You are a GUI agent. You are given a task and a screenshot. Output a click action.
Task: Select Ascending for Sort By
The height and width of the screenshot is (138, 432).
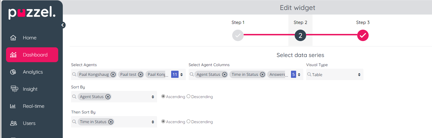pyautogui.click(x=163, y=96)
